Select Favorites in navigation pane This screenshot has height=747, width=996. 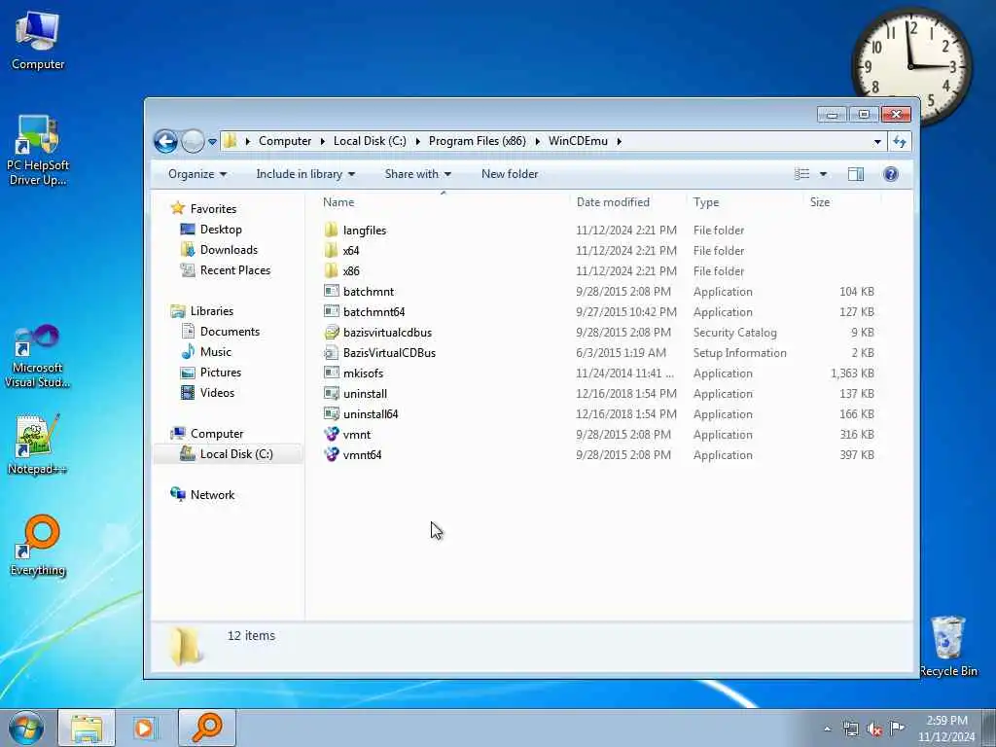pyautogui.click(x=213, y=209)
